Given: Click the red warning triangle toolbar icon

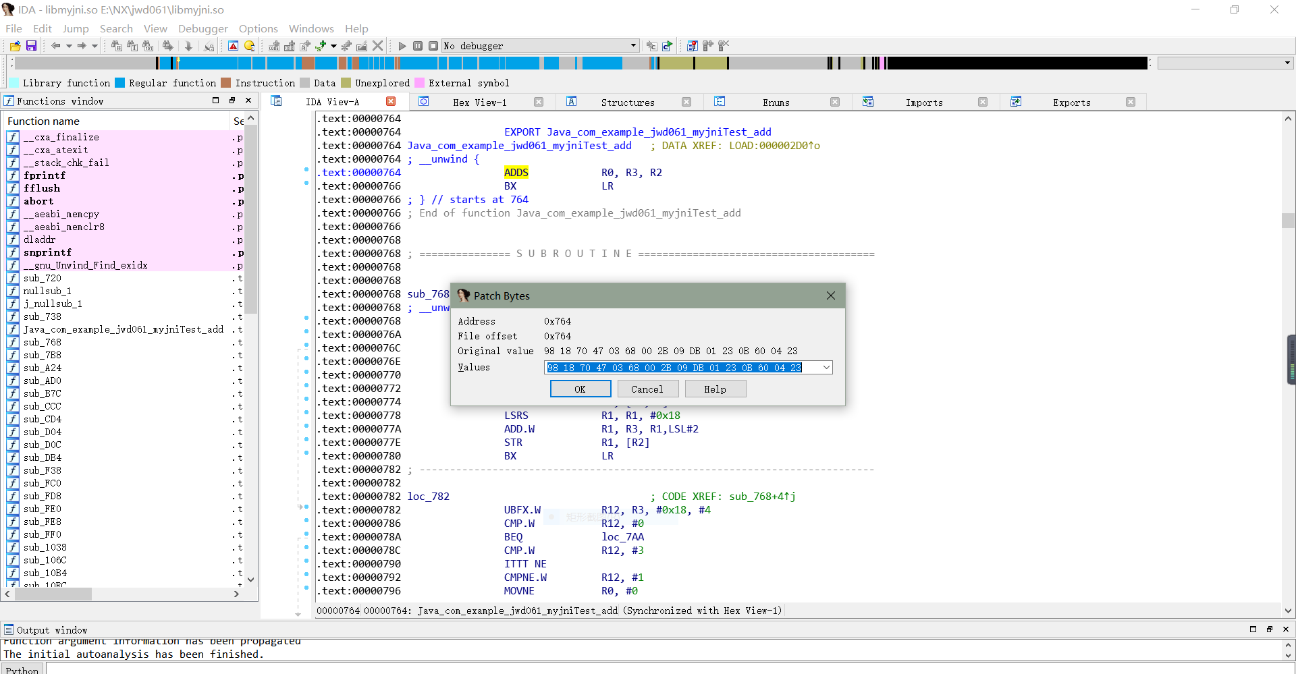Looking at the screenshot, I should click(233, 46).
